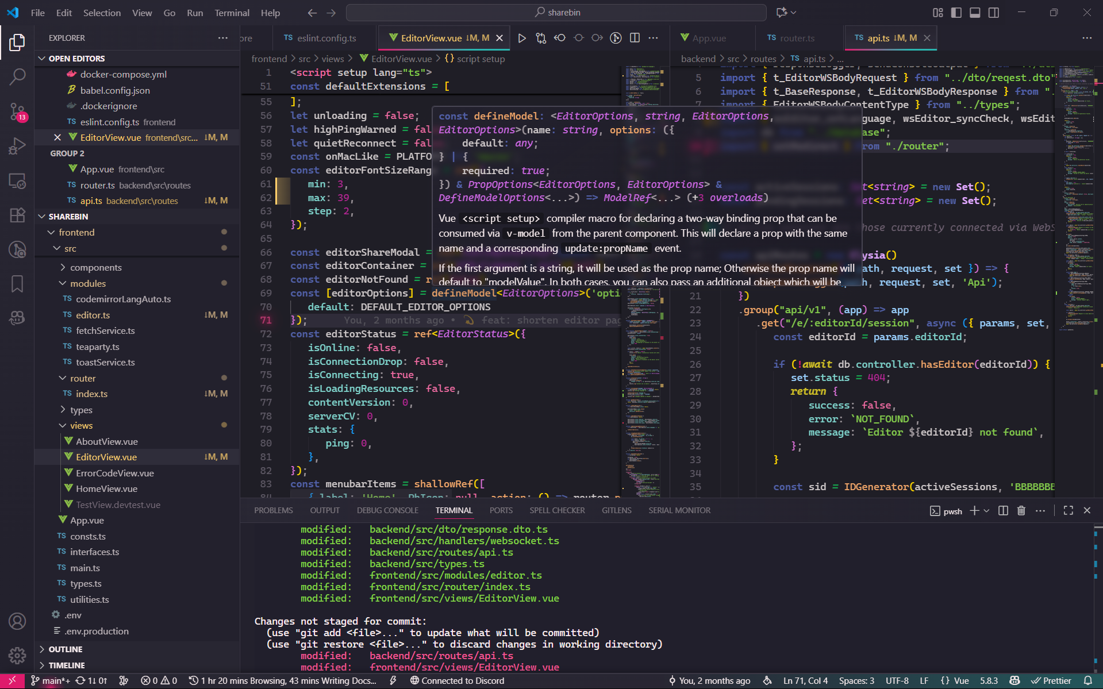1103x689 pixels.
Task: Open changes compare icon in editor toolbar
Action: coord(541,38)
